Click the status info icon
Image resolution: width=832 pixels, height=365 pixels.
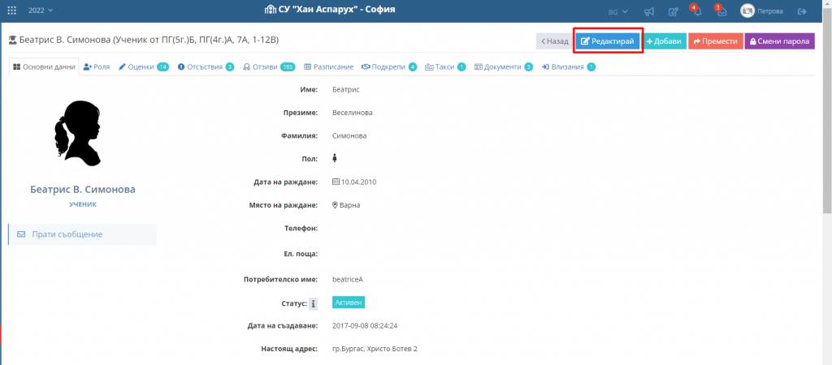point(313,303)
